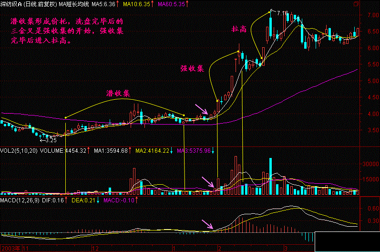
Task: Click the red up arrow beside VOLUME:4454.32
Action: pos(89,151)
